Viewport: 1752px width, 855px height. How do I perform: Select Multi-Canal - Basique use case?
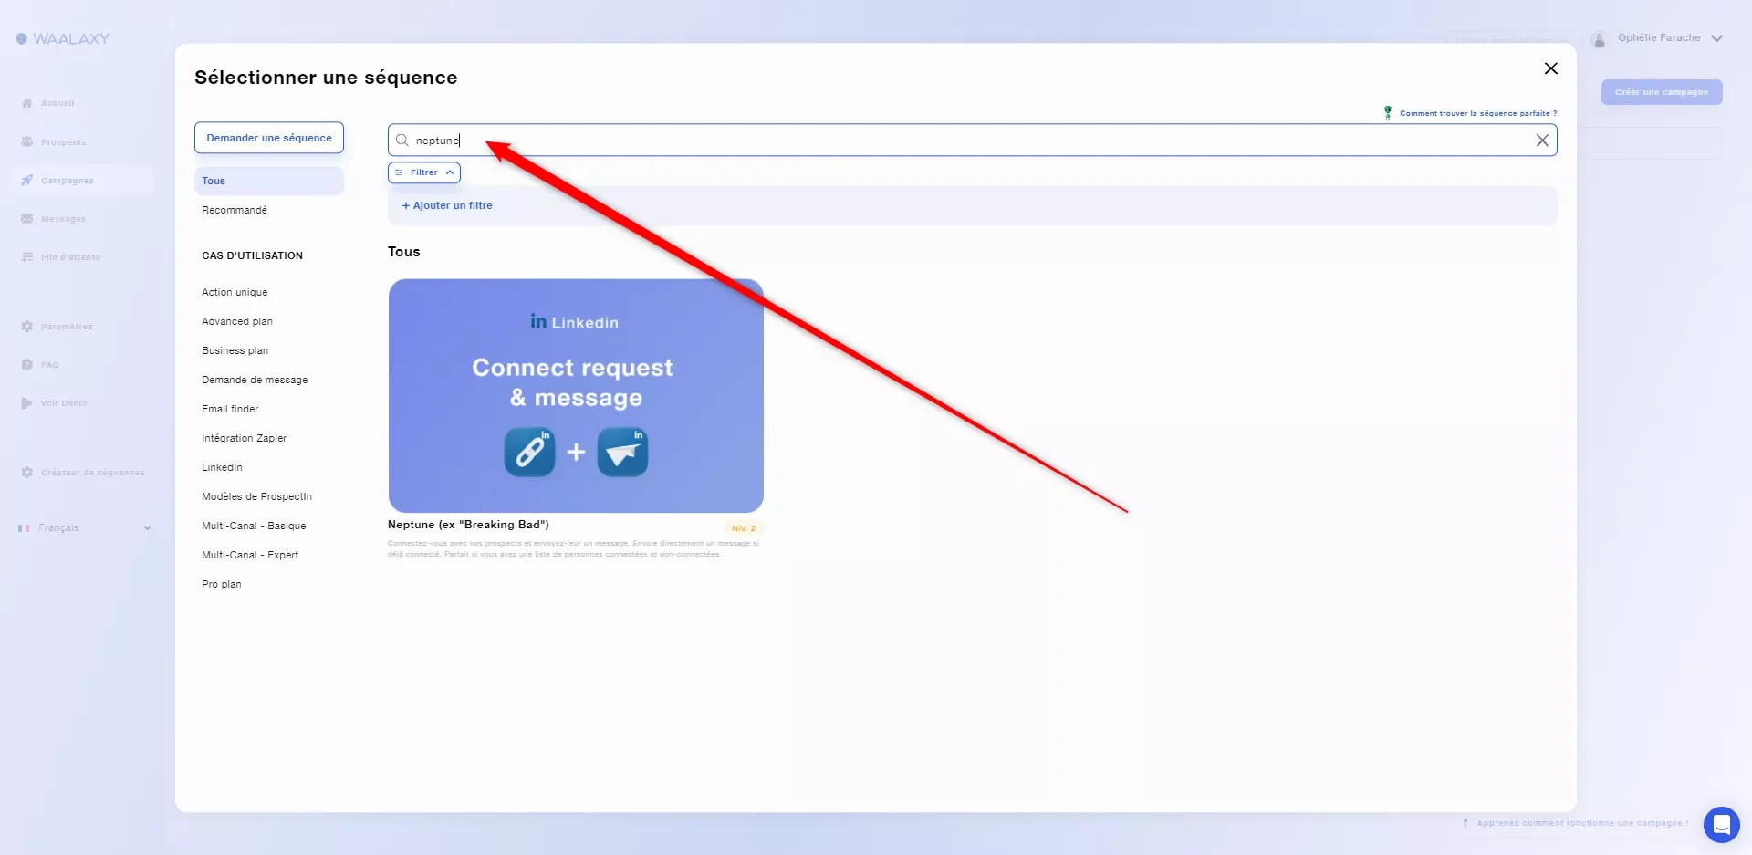[x=254, y=526]
